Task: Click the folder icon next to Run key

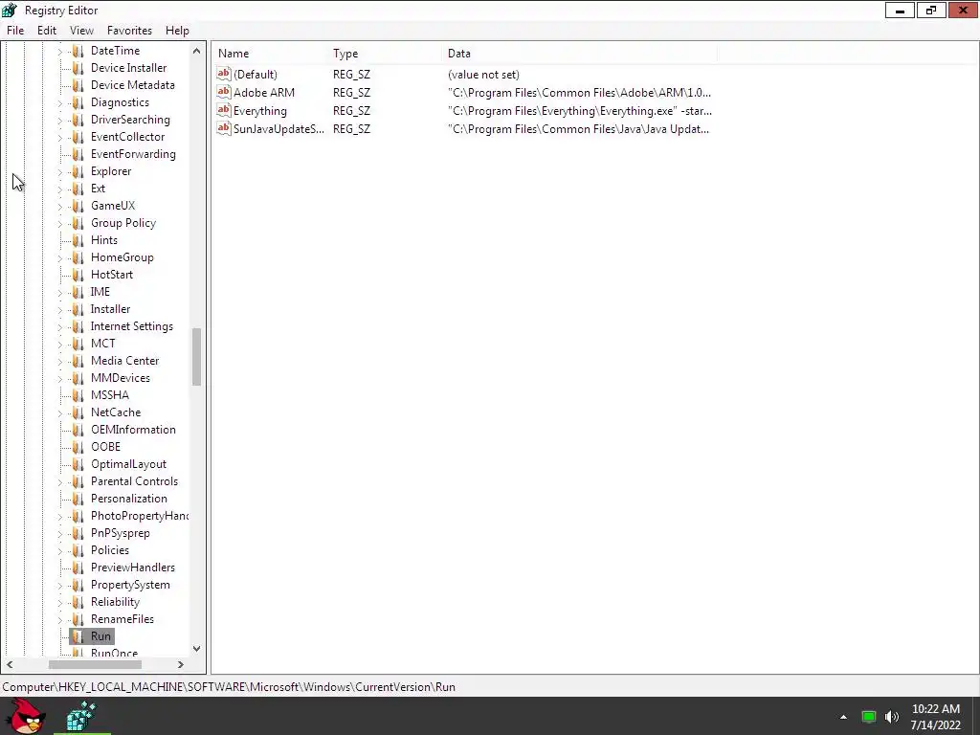Action: click(x=78, y=636)
